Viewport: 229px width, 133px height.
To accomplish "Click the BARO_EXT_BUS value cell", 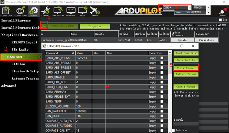I will 84,82.
